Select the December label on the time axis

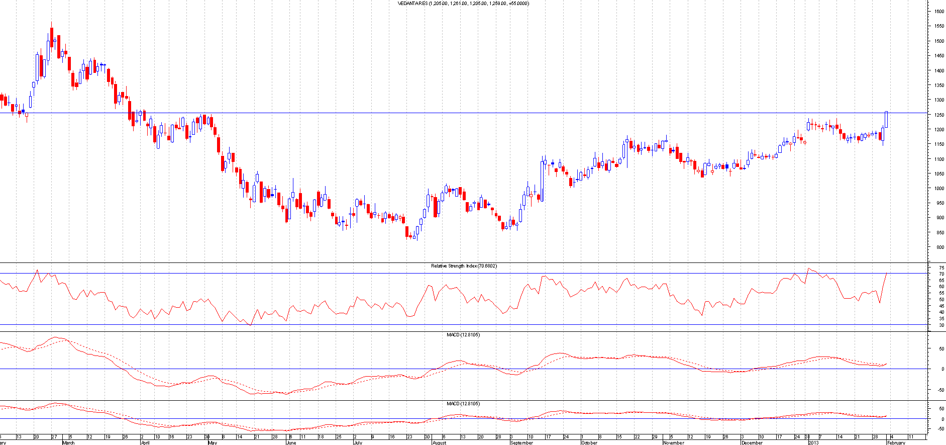(752, 442)
